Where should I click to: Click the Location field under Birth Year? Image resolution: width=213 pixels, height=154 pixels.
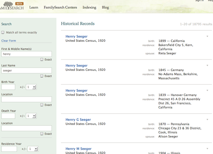(27, 99)
